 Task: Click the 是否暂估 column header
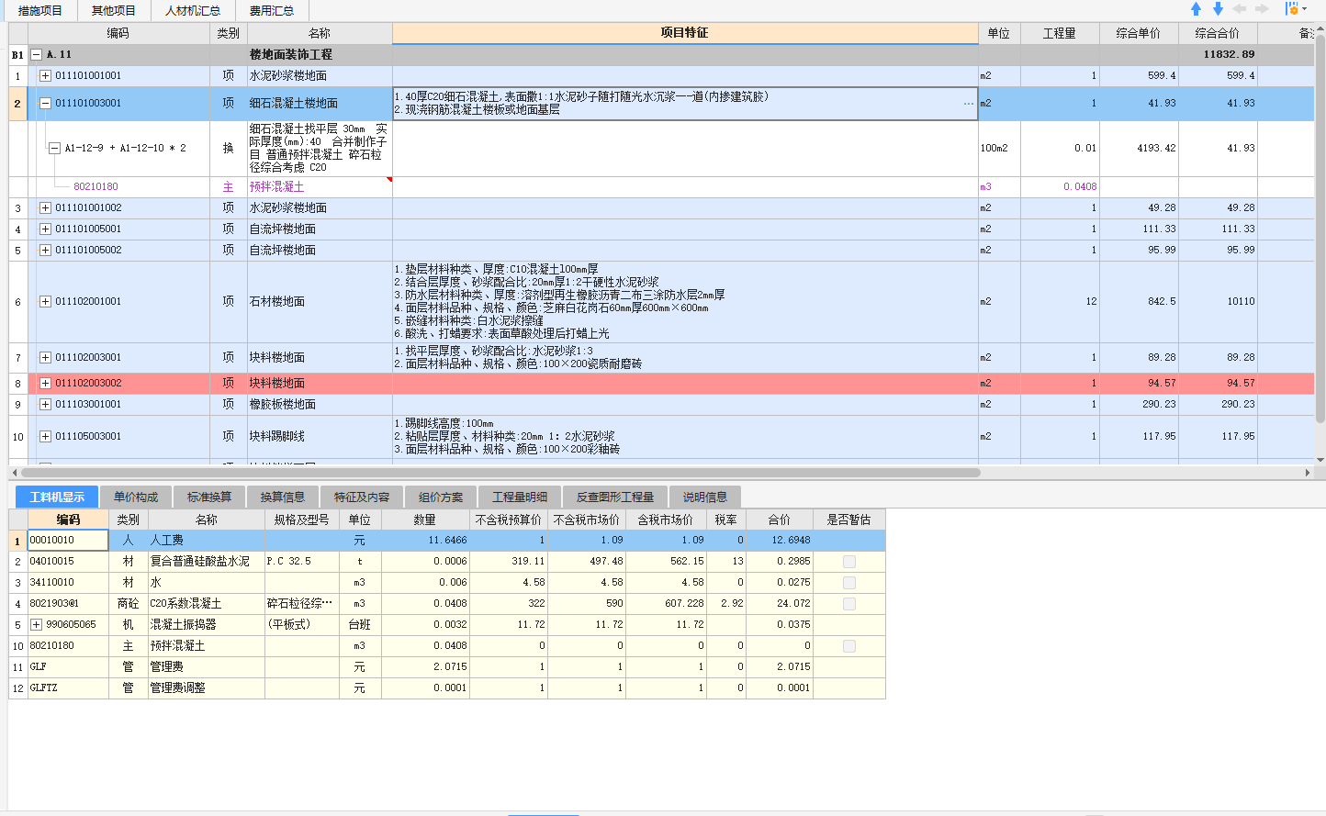pos(848,520)
